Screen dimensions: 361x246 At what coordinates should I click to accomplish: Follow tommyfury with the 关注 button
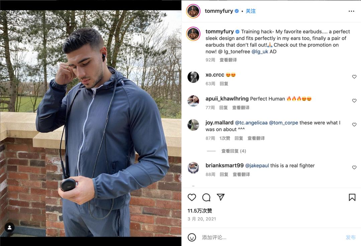coord(250,11)
